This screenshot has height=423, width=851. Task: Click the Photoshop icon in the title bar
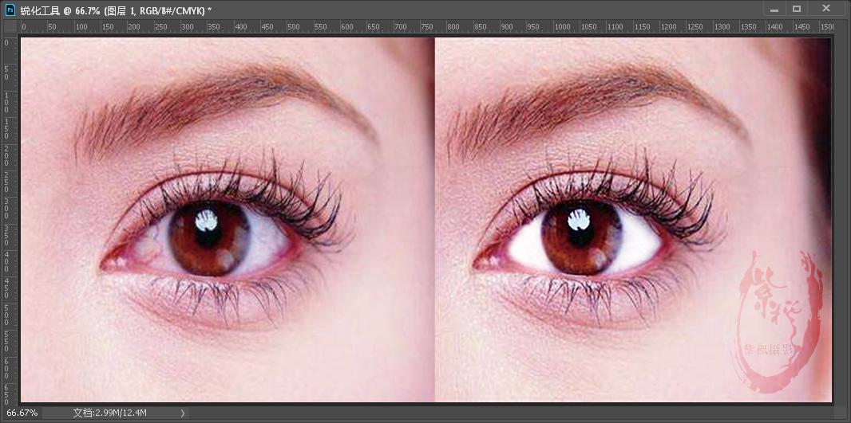[x=10, y=10]
